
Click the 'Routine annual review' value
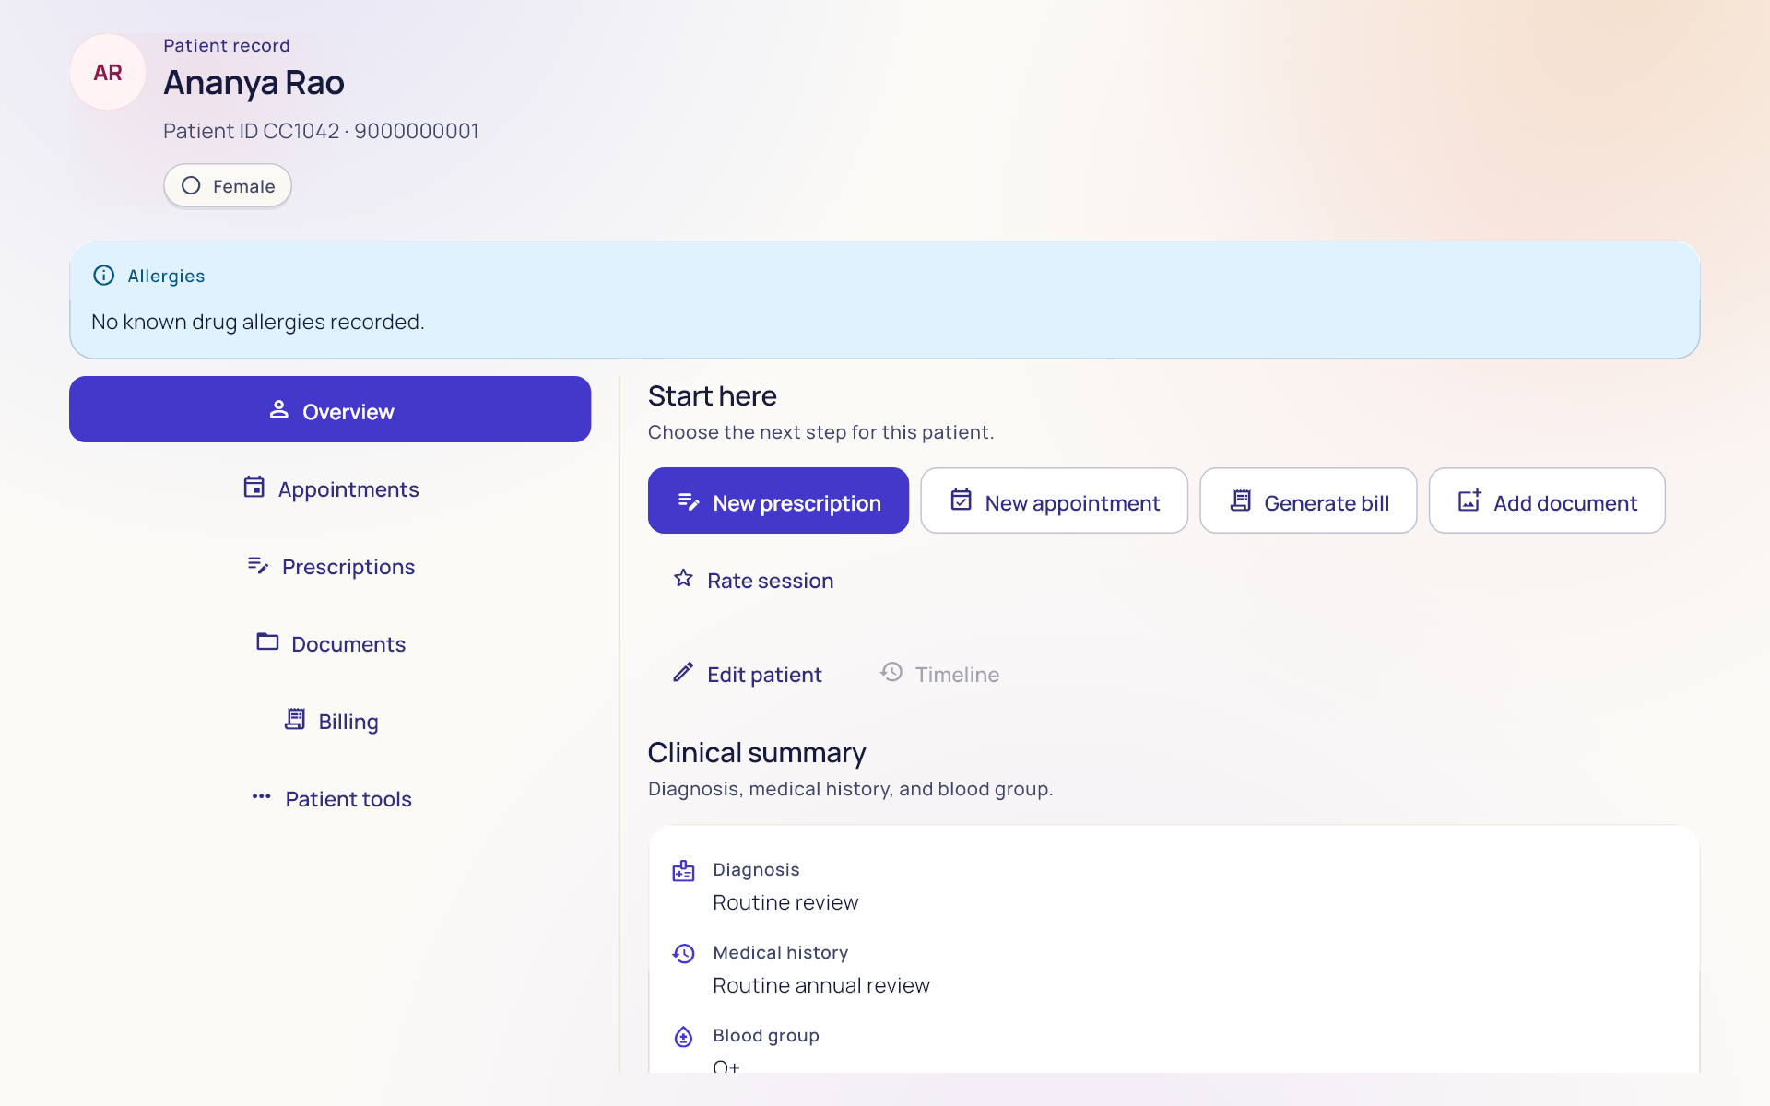[x=821, y=985]
